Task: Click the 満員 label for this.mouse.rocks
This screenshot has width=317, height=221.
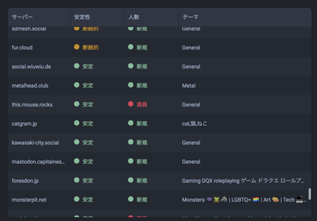Action: coord(142,105)
